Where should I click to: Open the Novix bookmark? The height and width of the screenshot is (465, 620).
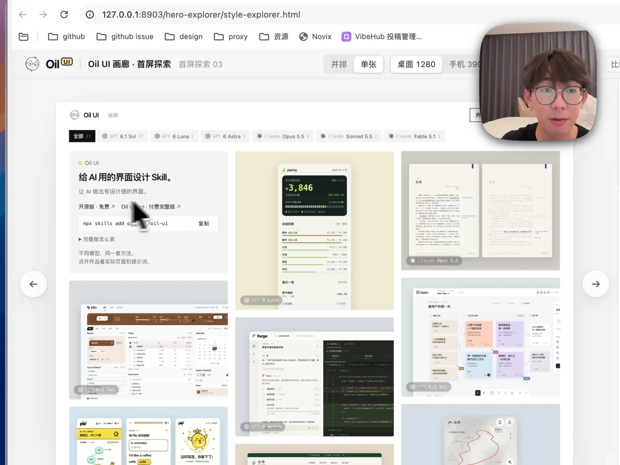pos(315,37)
